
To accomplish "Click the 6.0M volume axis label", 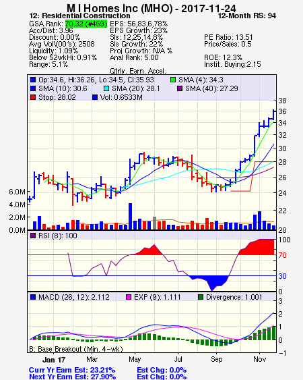I will (x=17, y=192).
